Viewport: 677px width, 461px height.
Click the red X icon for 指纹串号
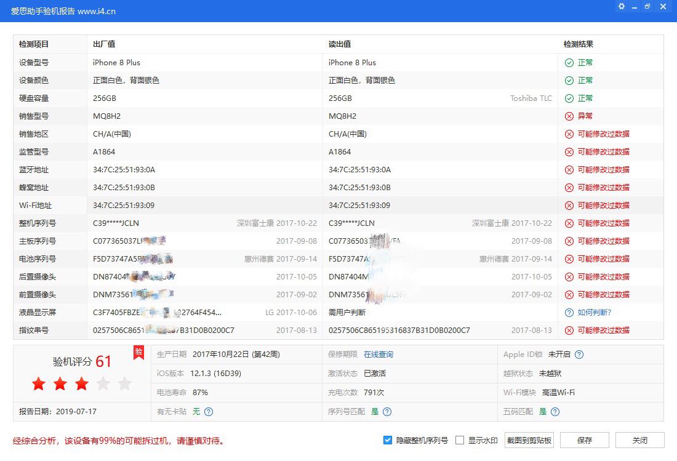pos(569,331)
